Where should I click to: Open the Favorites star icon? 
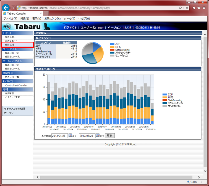pyautogui.click(x=199, y=8)
